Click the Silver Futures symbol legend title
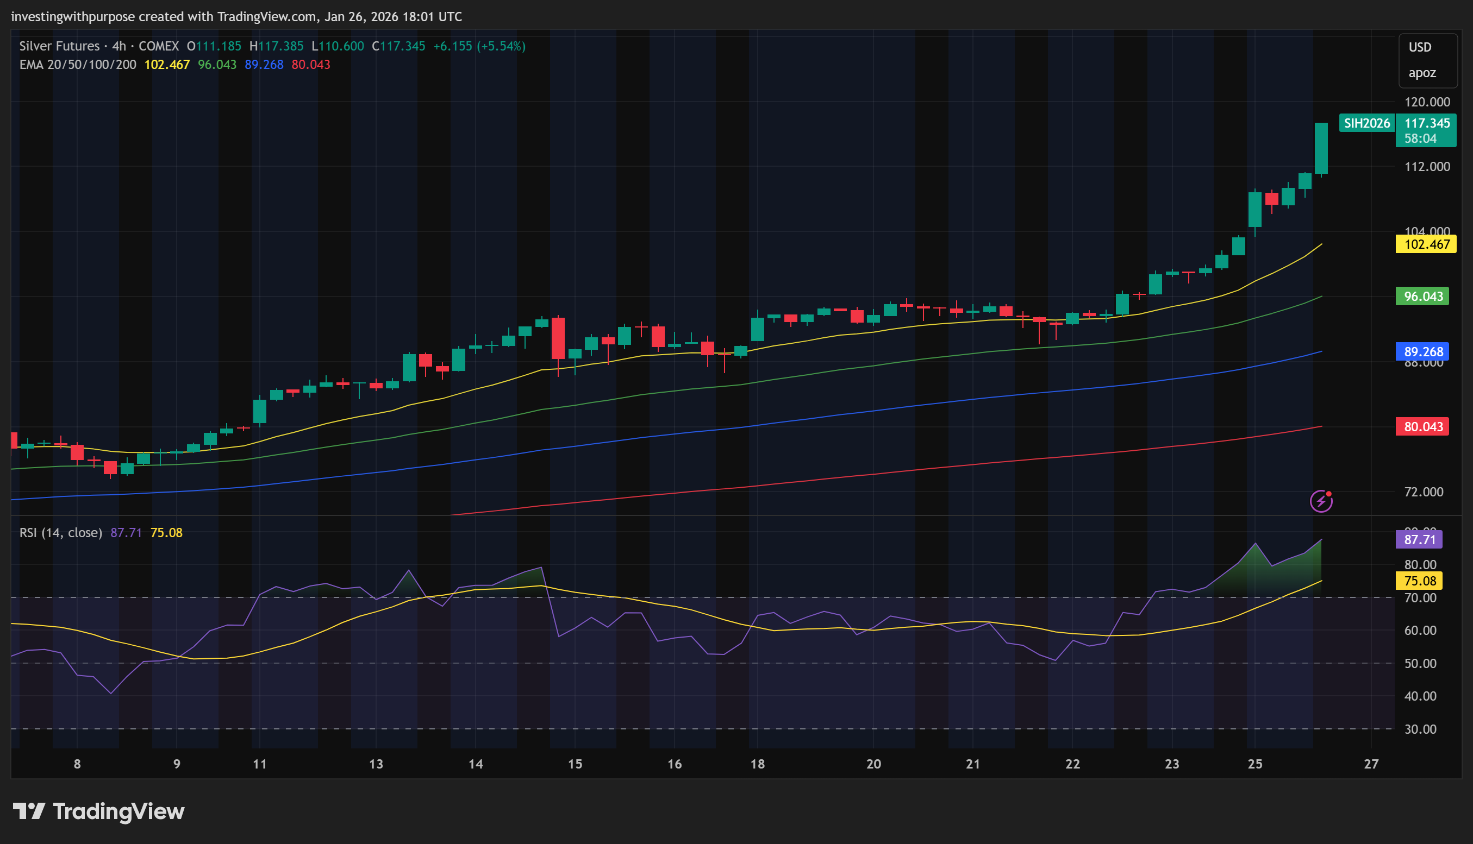 pos(59,46)
